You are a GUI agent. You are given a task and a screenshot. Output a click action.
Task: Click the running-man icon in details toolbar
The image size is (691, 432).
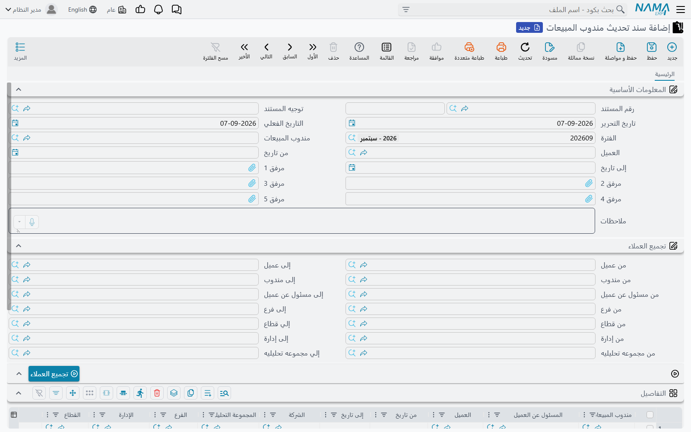pyautogui.click(x=140, y=393)
